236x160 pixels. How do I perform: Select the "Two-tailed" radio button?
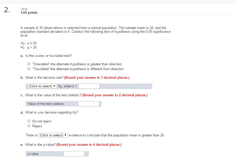click(x=29, y=69)
